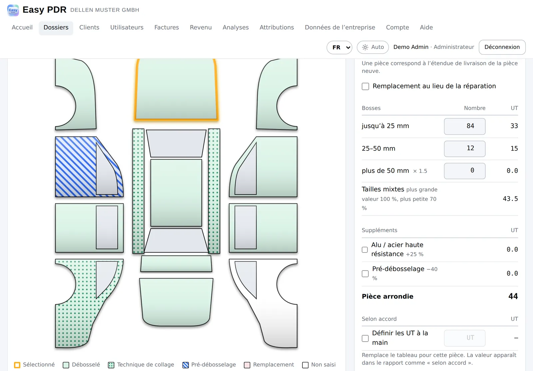The image size is (533, 371).
Task: Select the right dotted roof rail
Action: tap(214, 191)
